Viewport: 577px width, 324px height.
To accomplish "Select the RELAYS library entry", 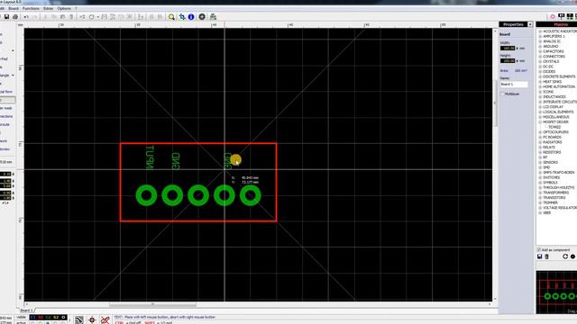I will [549, 148].
